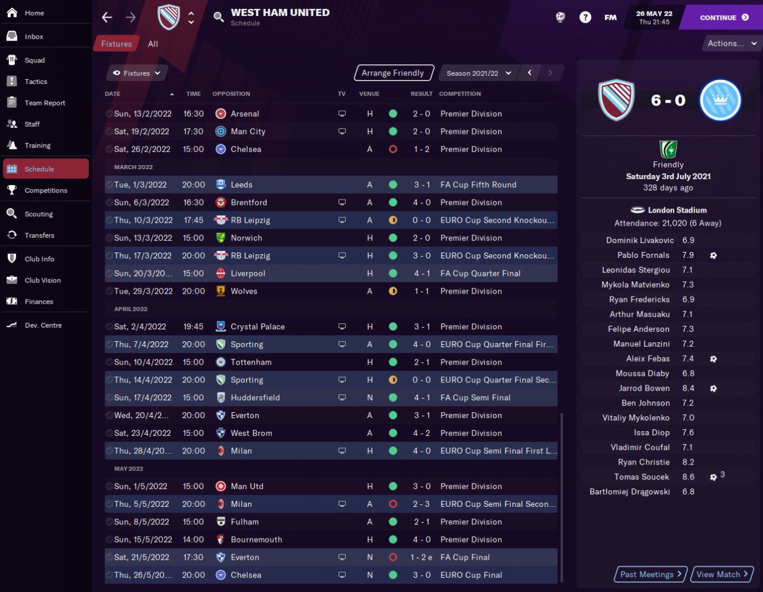This screenshot has width=763, height=592.
Task: Open the world globe icon in top bar
Action: click(x=560, y=17)
